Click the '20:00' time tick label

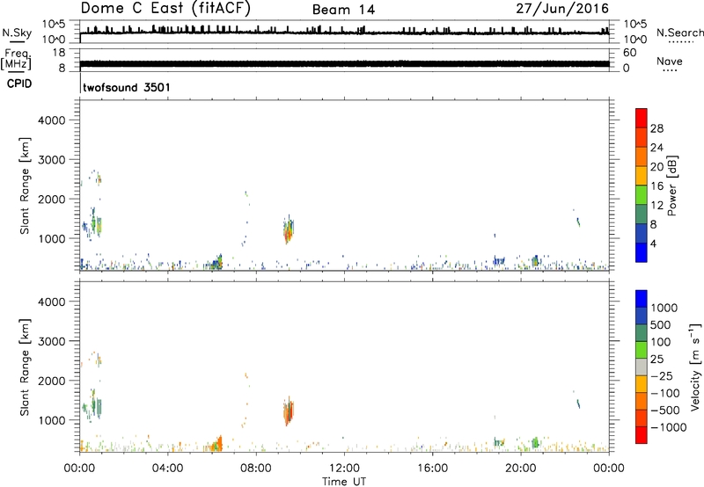pos(520,469)
